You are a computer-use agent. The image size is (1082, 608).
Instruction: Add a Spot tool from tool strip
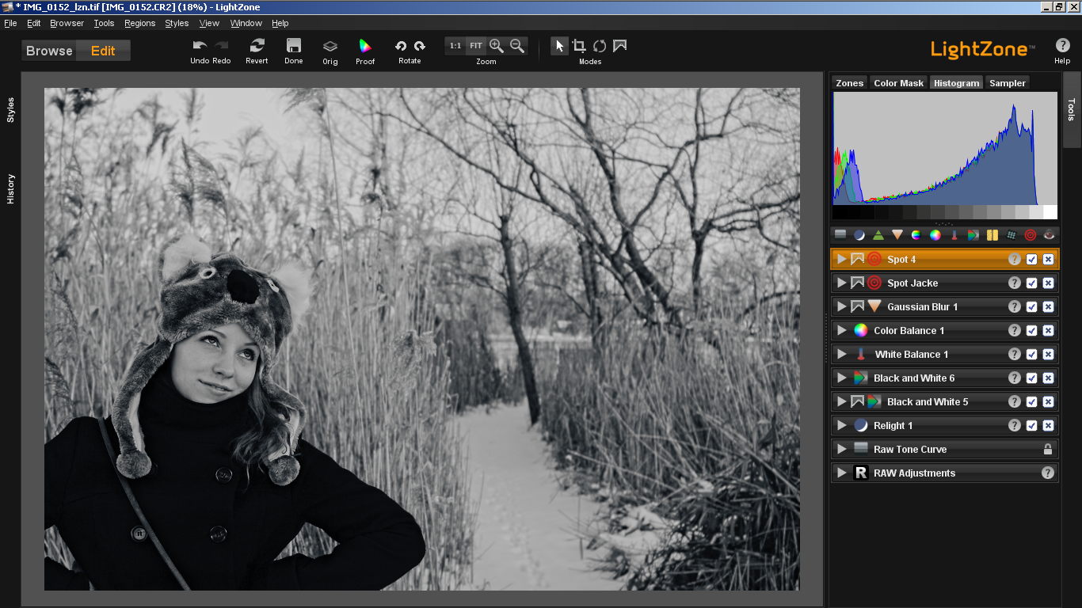[1030, 235]
